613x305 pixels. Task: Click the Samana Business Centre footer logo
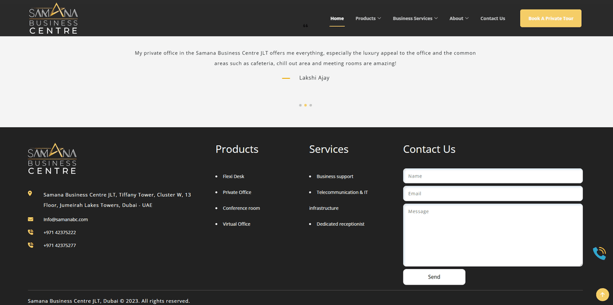[x=53, y=158]
